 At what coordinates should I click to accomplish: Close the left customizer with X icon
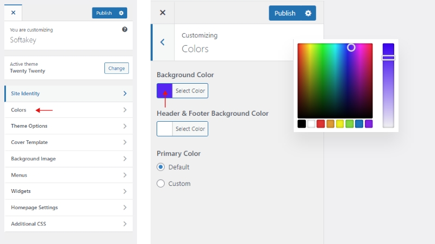click(x=14, y=12)
